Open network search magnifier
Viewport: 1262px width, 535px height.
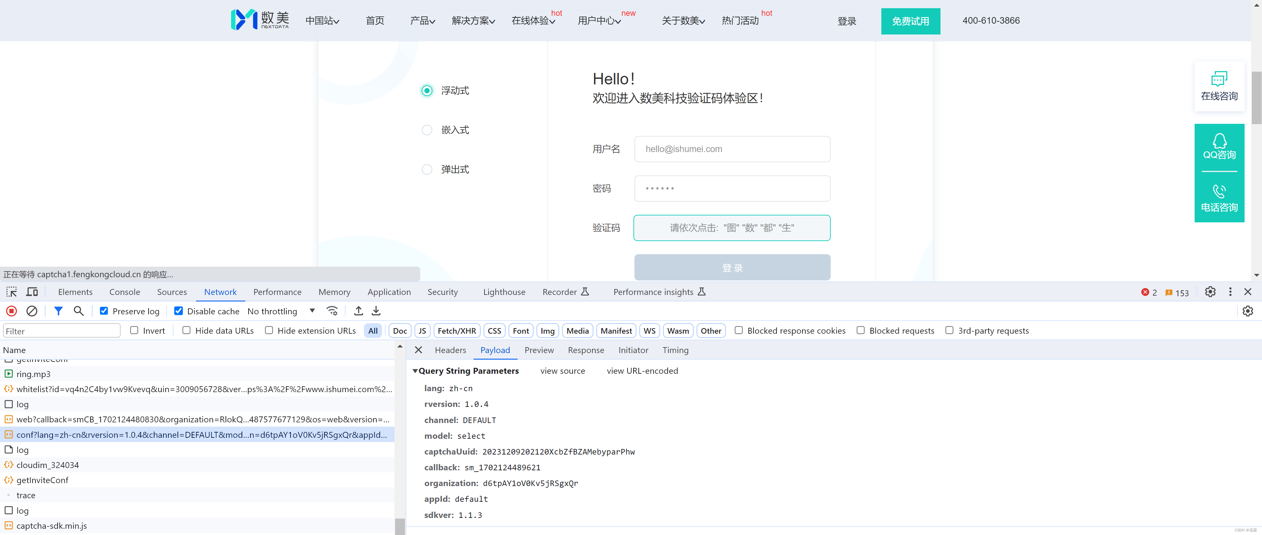click(x=78, y=311)
